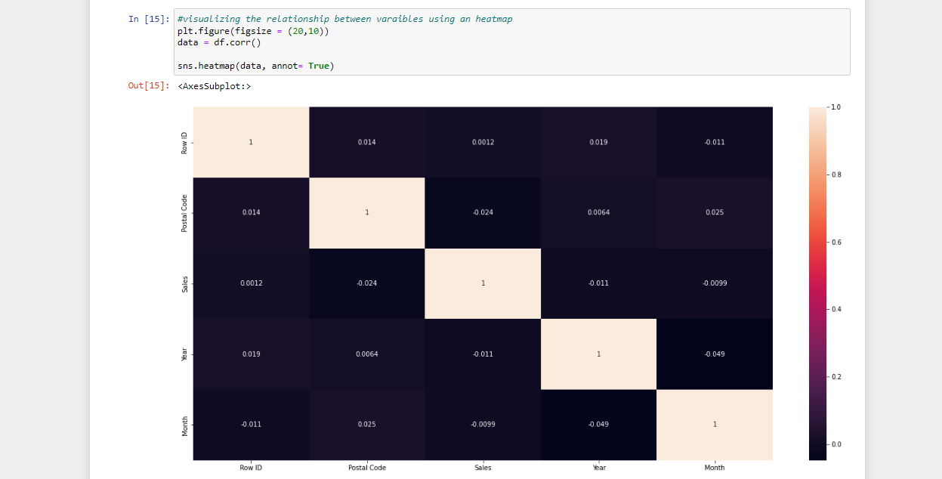Click the Year diagonal cell

click(x=598, y=354)
